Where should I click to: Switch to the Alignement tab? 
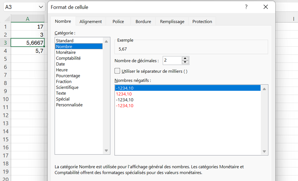(x=91, y=21)
